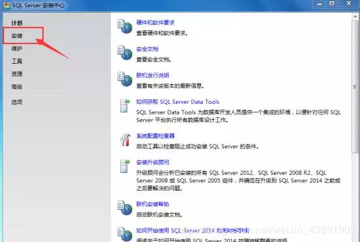This screenshot has width=360, height=242.
Task: Open the 计划 page in sidebar
Action: click(x=17, y=23)
